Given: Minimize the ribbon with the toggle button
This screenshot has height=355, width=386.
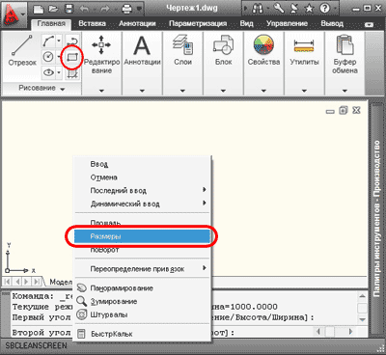Looking at the screenshot, I should coord(370,24).
